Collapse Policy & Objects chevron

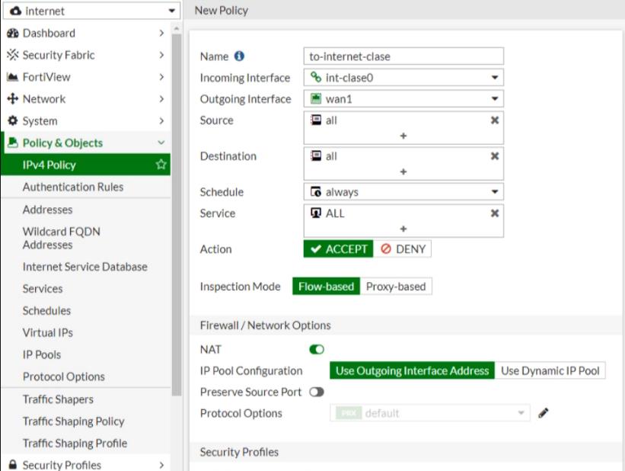point(161,143)
